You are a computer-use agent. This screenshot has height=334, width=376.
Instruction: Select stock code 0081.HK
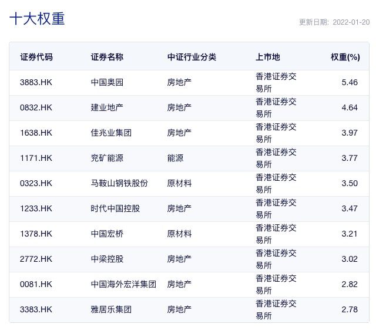(x=36, y=285)
